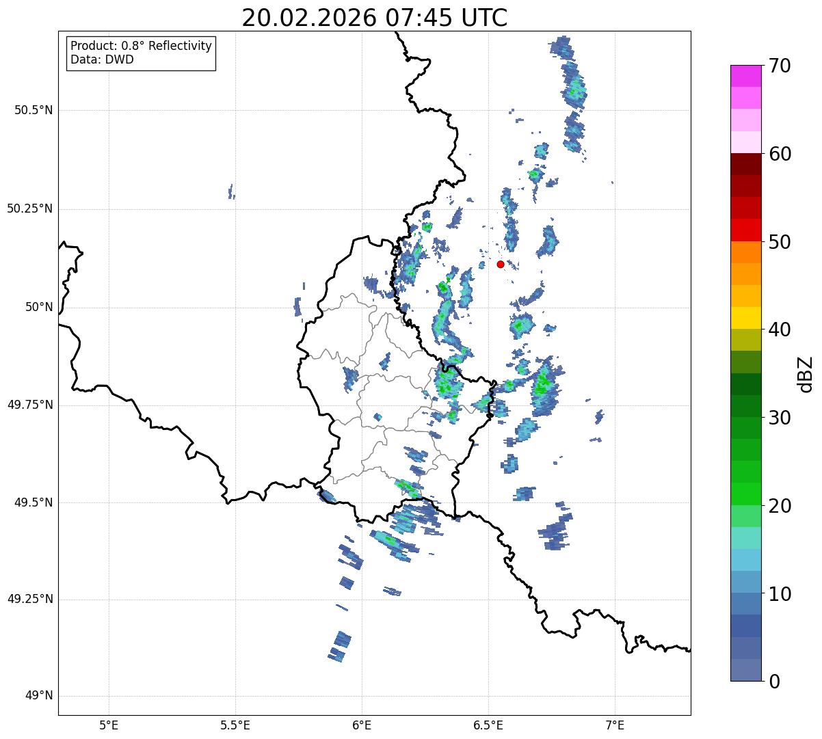Click the magenta 70 dBZ color band
This screenshot has height=739, width=822.
(745, 76)
